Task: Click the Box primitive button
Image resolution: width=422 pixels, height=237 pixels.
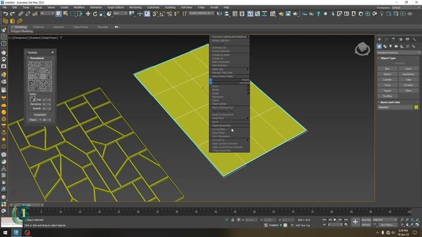Action: pos(387,68)
